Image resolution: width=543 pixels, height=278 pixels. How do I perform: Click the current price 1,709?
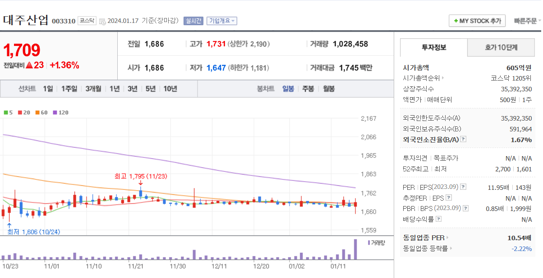click(x=22, y=50)
